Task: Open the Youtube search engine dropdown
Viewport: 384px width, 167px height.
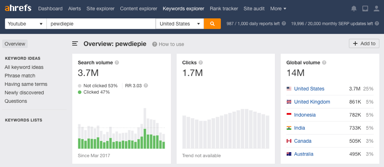Action: [x=26, y=24]
